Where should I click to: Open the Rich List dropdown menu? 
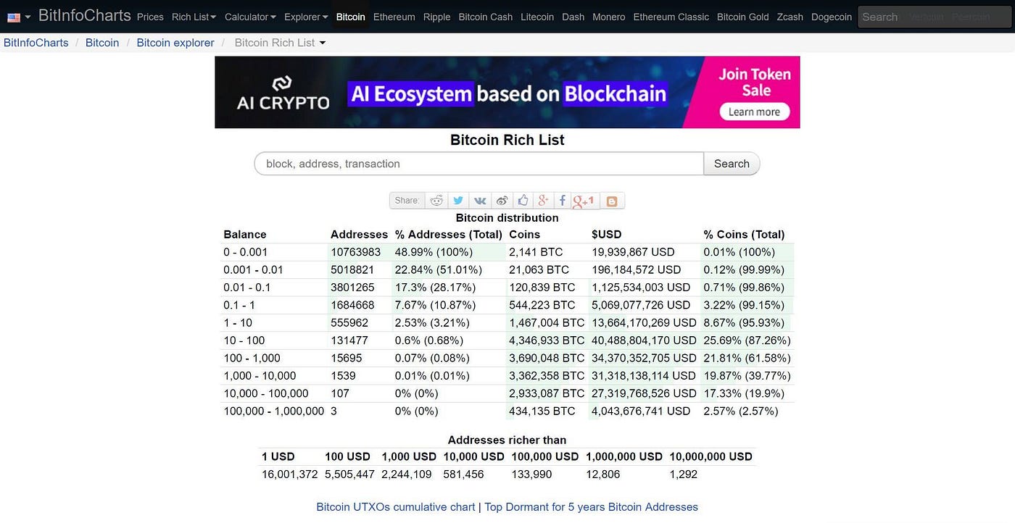coord(194,17)
